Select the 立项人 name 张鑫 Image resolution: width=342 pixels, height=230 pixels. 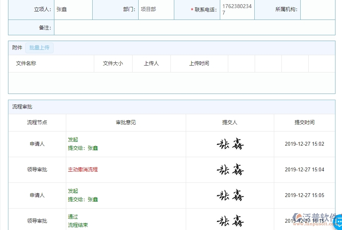click(62, 9)
